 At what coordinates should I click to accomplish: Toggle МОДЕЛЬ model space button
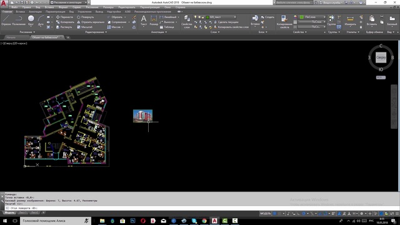coord(265,214)
